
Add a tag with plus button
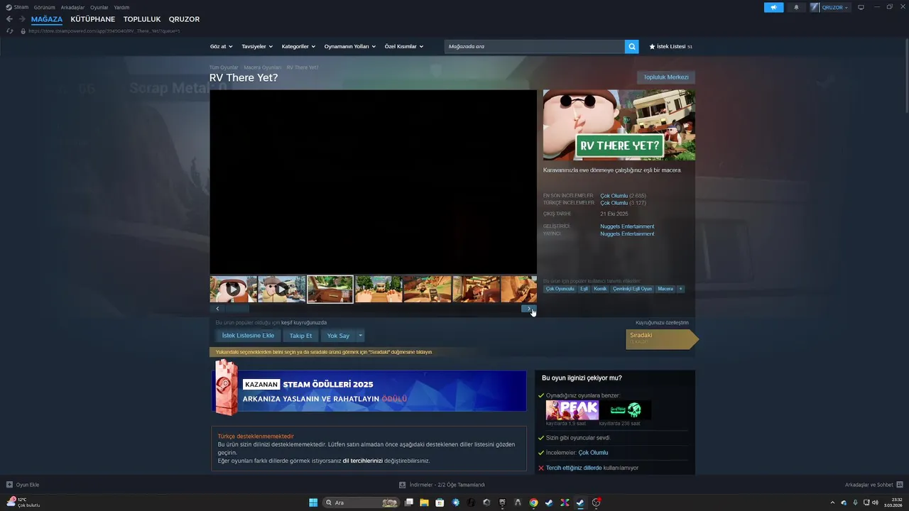point(680,289)
